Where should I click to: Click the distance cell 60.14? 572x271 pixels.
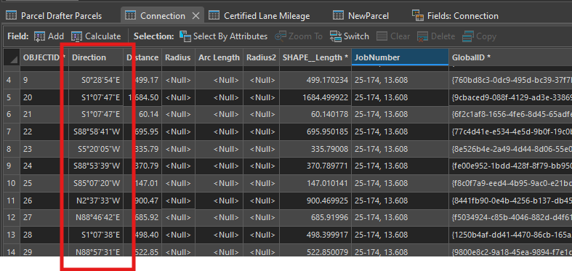142,115
